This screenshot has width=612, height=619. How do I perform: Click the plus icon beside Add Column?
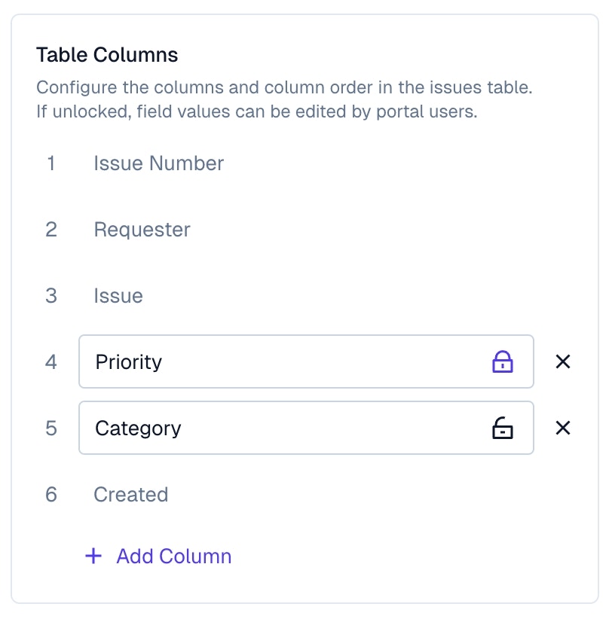93,556
